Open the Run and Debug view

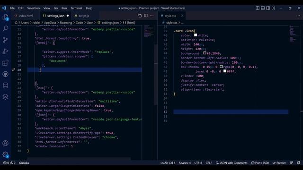click(5, 51)
